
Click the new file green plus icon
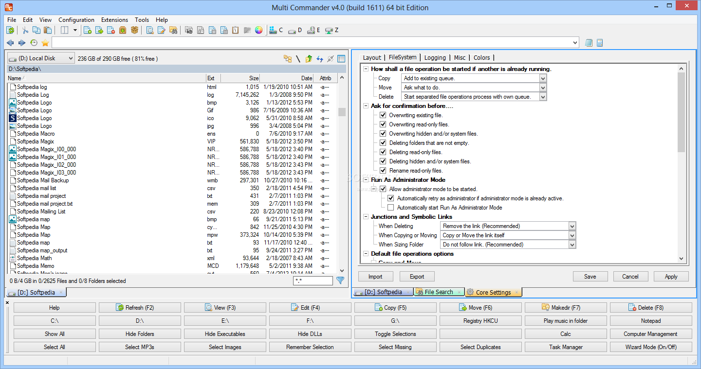point(88,30)
